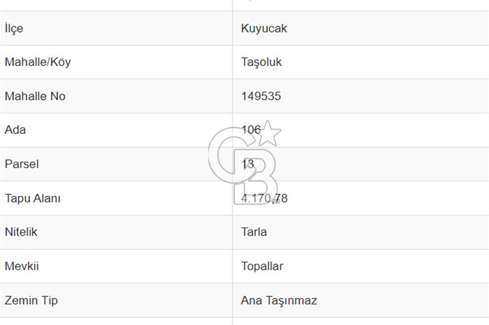Click the CB star watermark logo

[245, 162]
